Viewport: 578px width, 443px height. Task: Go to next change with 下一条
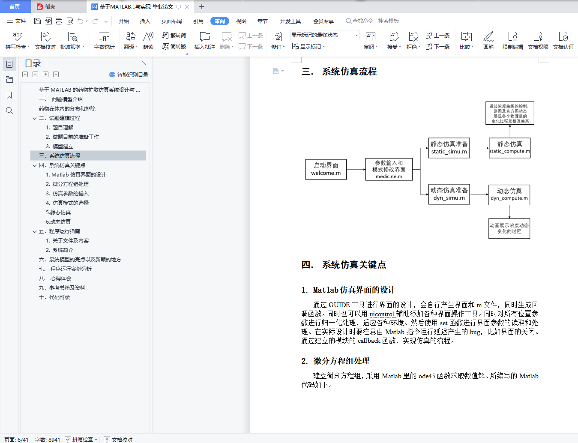pyautogui.click(x=438, y=46)
